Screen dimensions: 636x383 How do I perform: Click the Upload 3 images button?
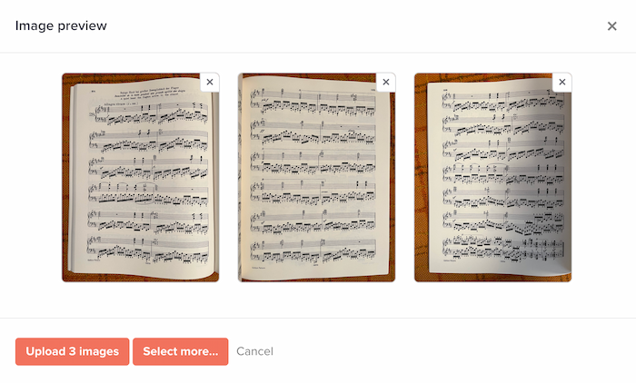pyautogui.click(x=72, y=351)
